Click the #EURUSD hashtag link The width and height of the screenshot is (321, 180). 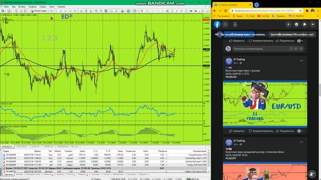click(231, 77)
